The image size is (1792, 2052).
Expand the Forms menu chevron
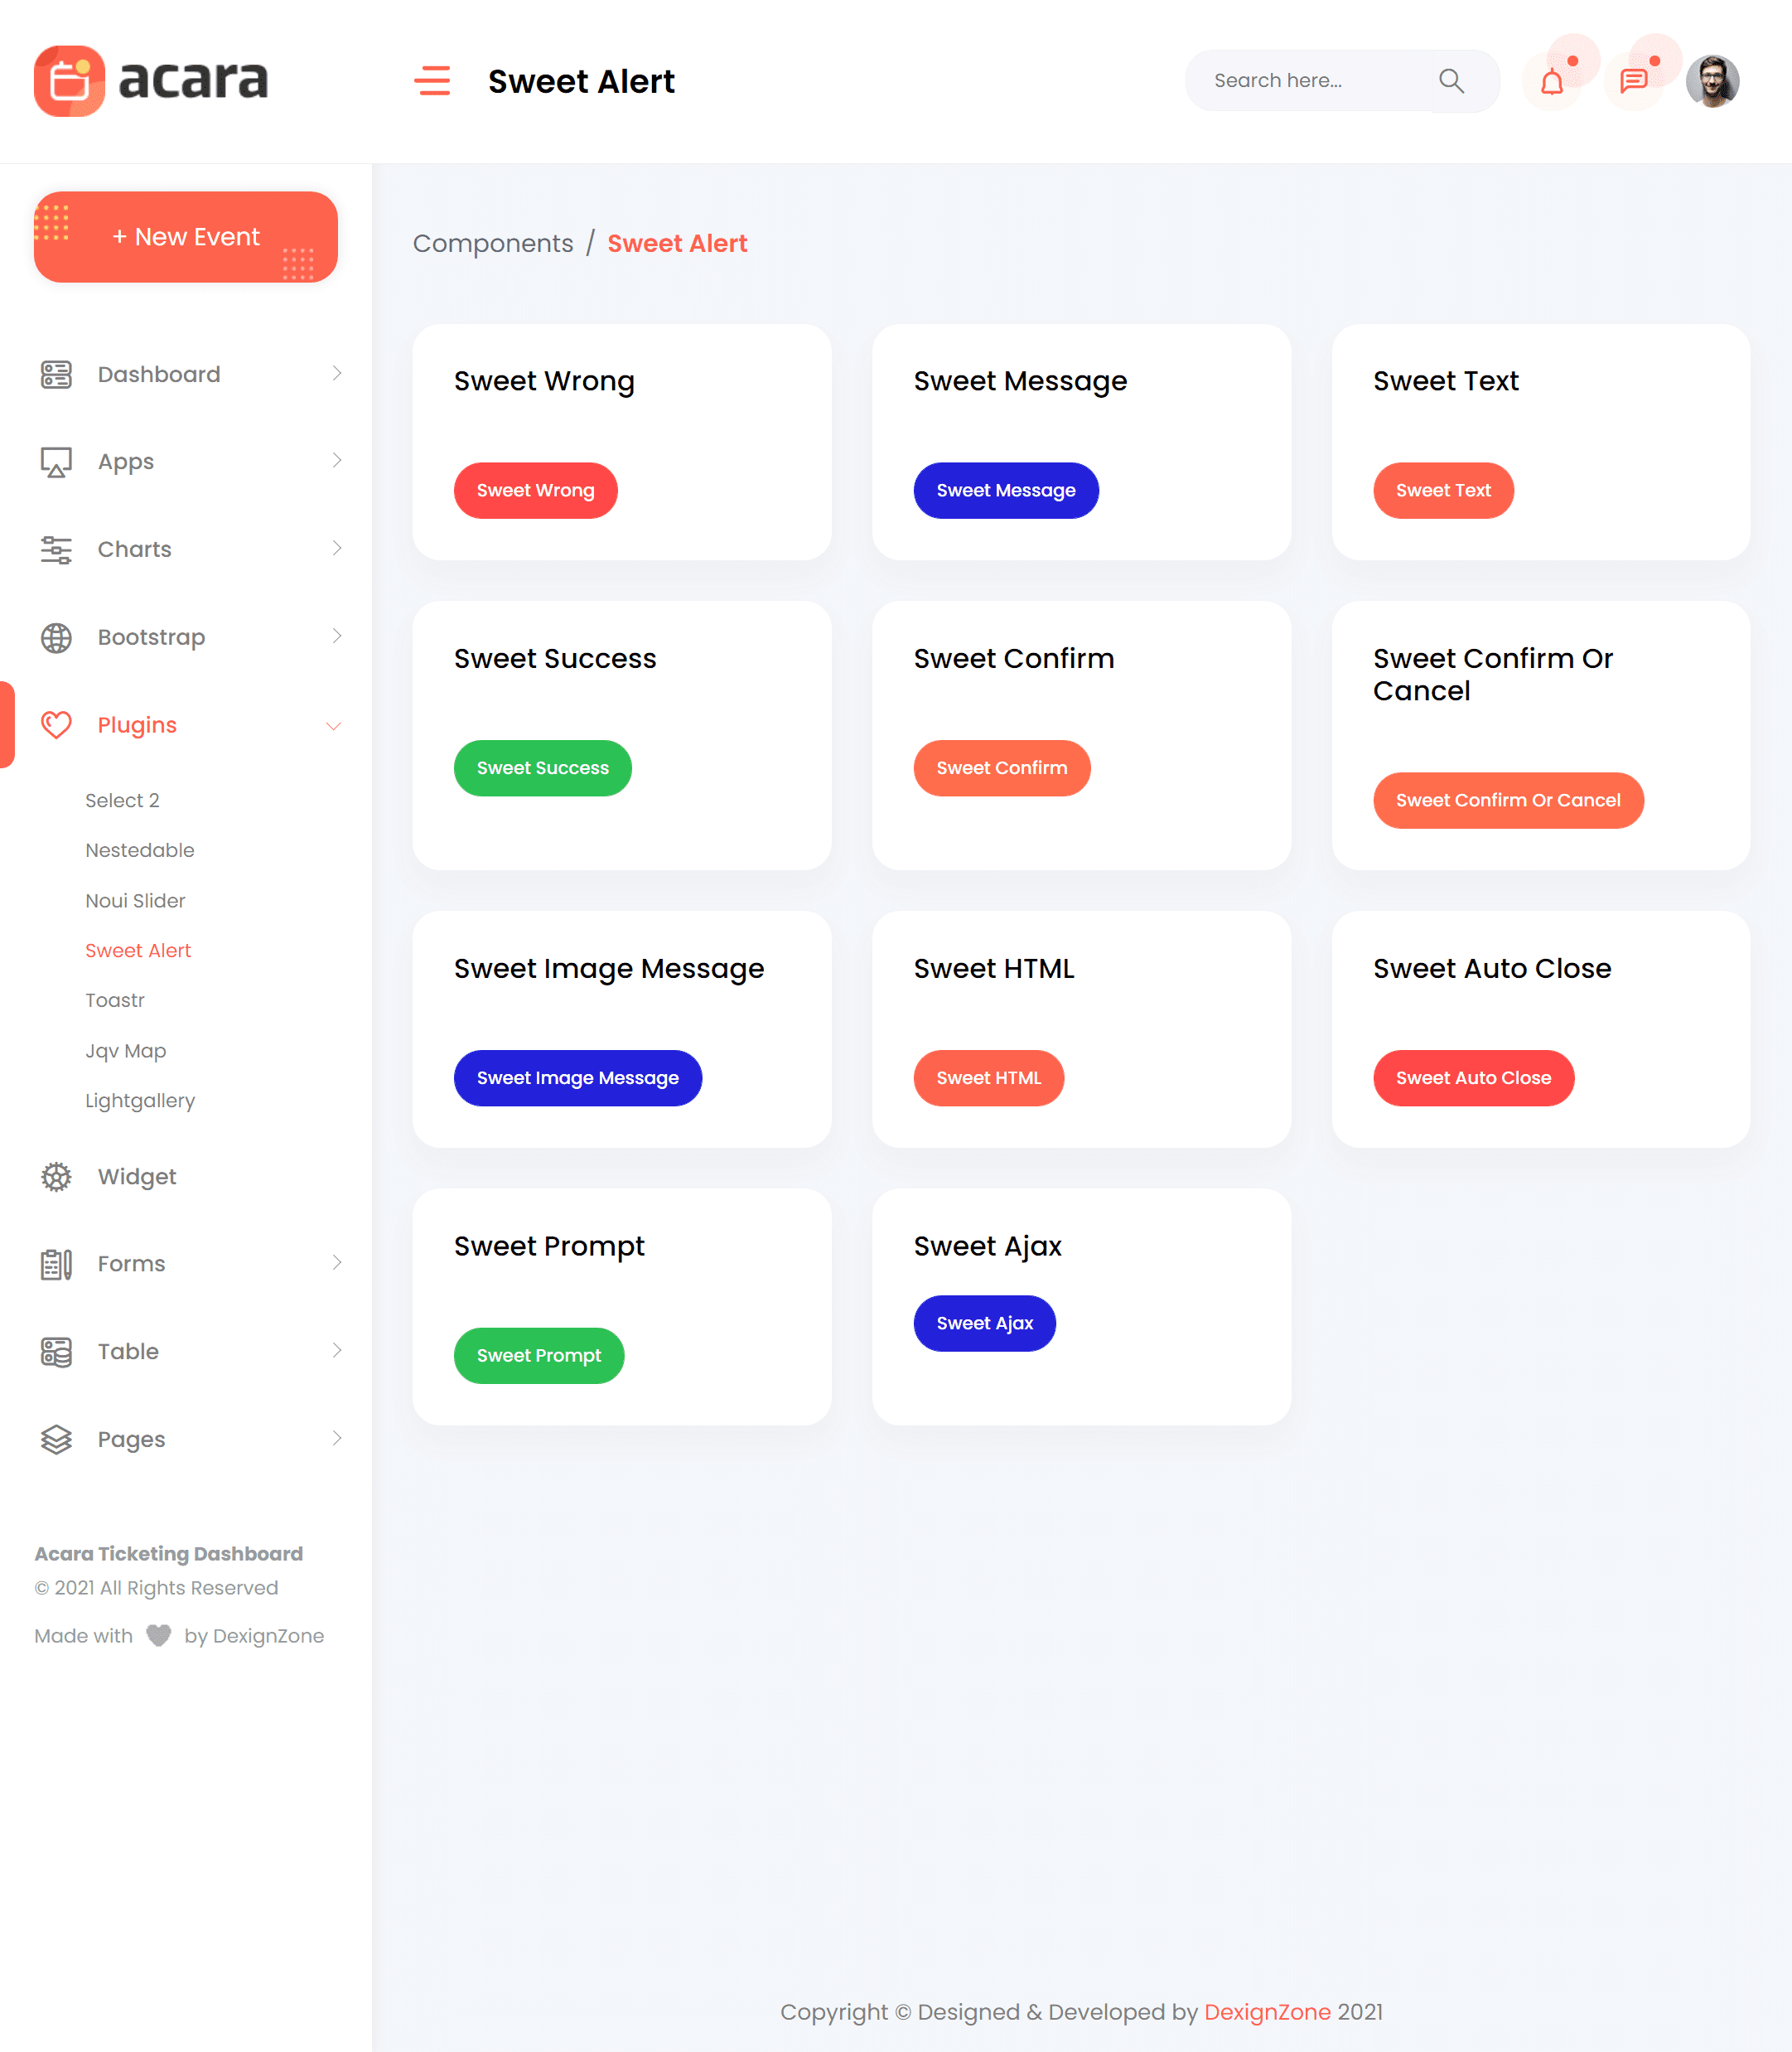coord(336,1263)
